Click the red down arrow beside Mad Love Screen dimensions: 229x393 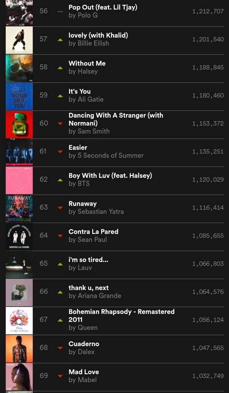pos(60,376)
